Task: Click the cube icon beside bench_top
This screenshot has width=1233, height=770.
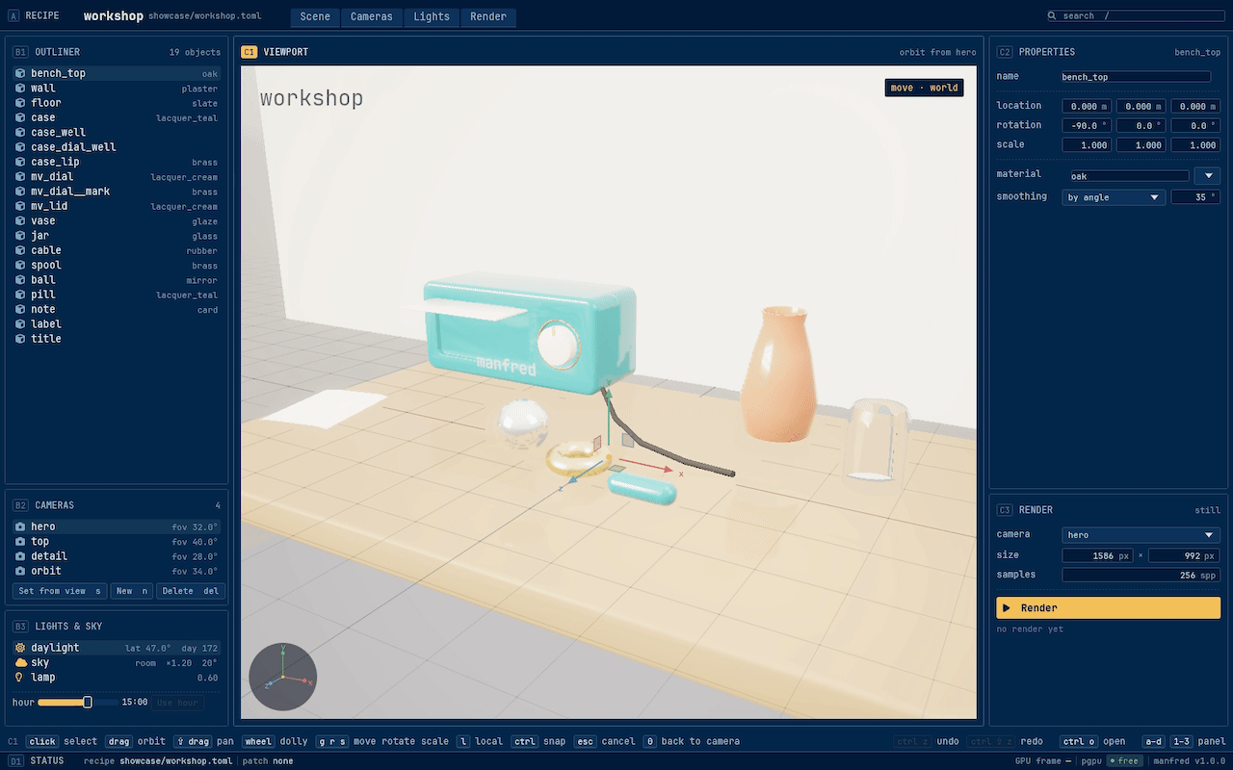Action: click(x=20, y=73)
